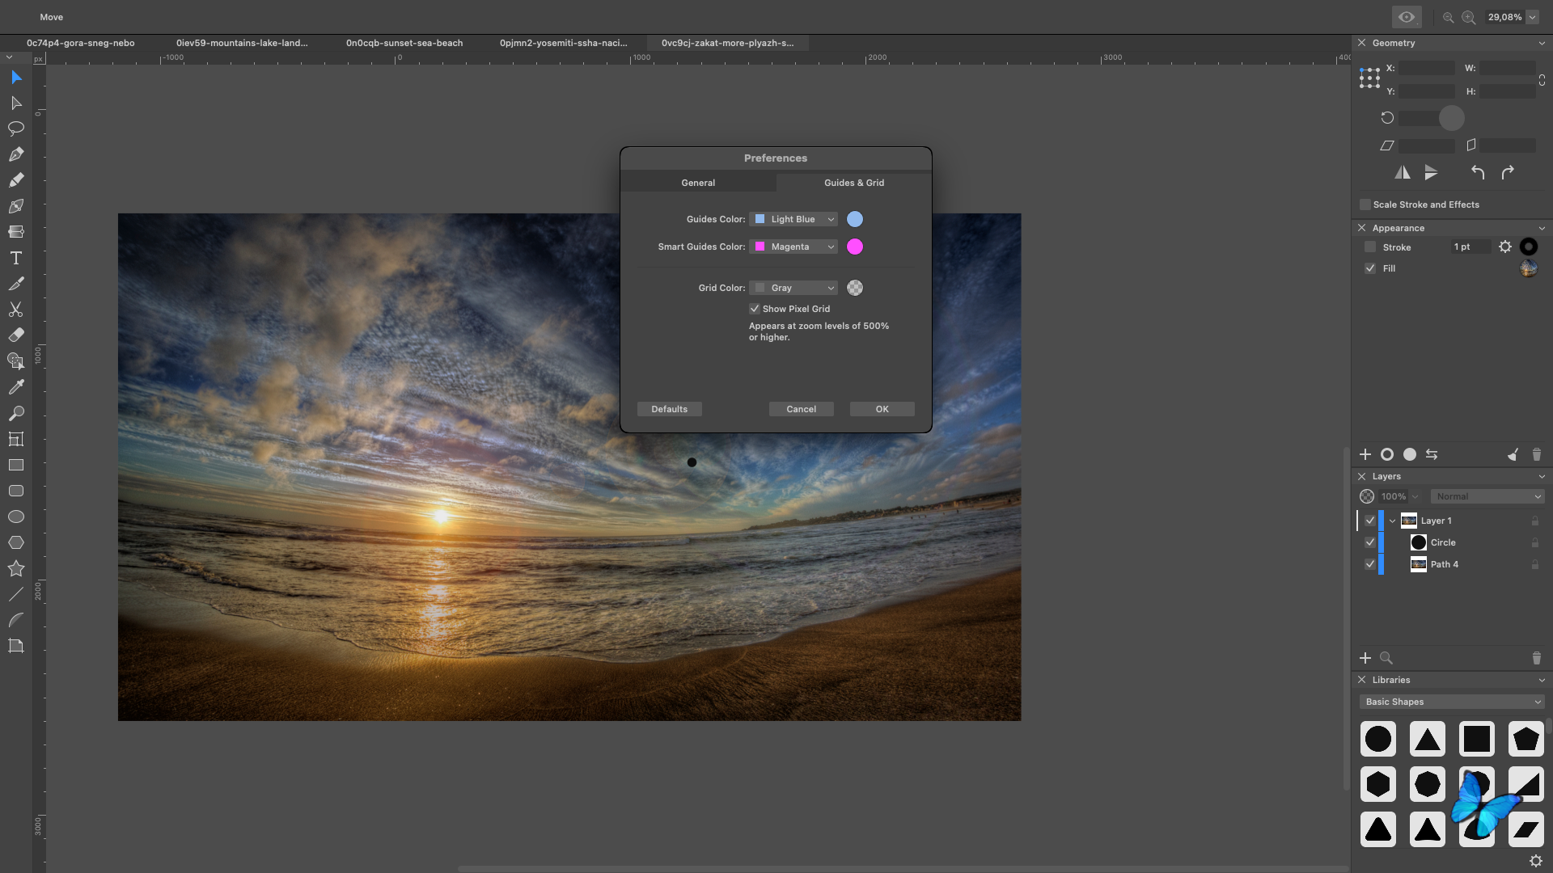Screen dimensions: 1553x873
Task: Open the Basic Shapes library dropdown
Action: tap(1453, 702)
